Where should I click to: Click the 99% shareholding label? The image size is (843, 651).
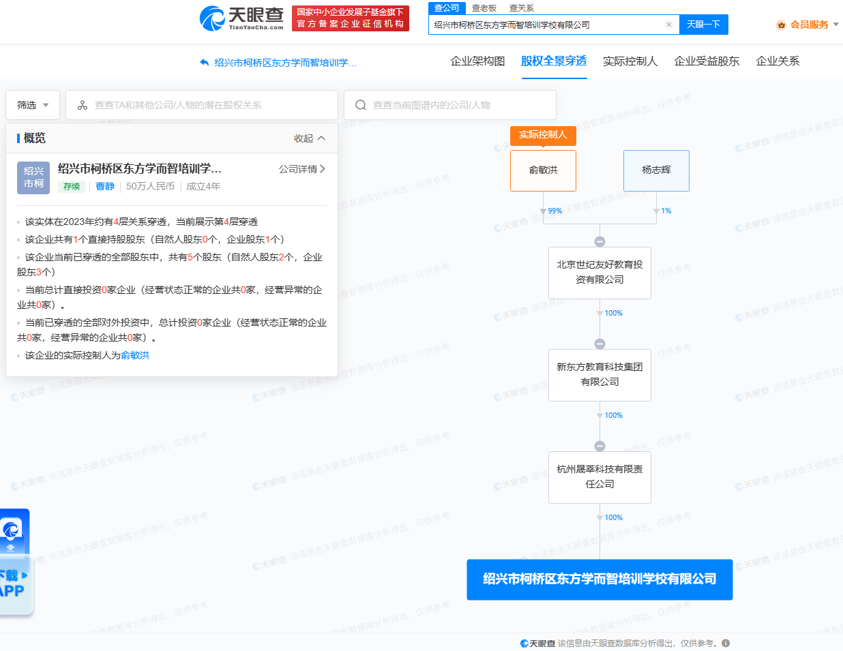(555, 211)
